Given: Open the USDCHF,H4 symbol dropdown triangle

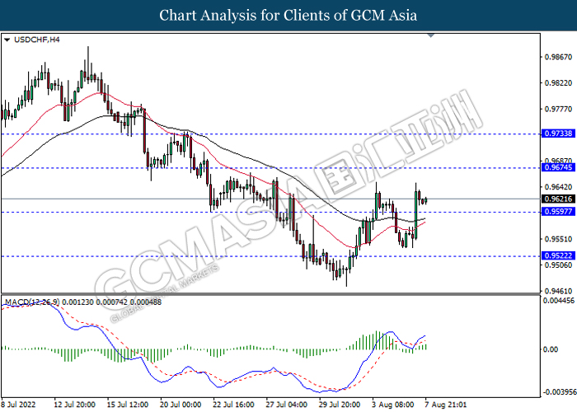Looking at the screenshot, I should 7,40.
